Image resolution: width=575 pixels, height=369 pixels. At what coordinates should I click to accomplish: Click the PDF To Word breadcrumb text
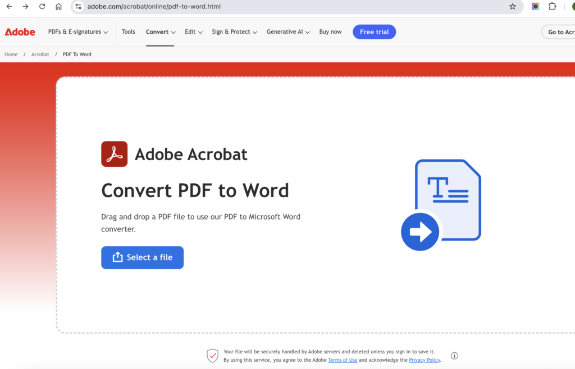click(x=77, y=54)
